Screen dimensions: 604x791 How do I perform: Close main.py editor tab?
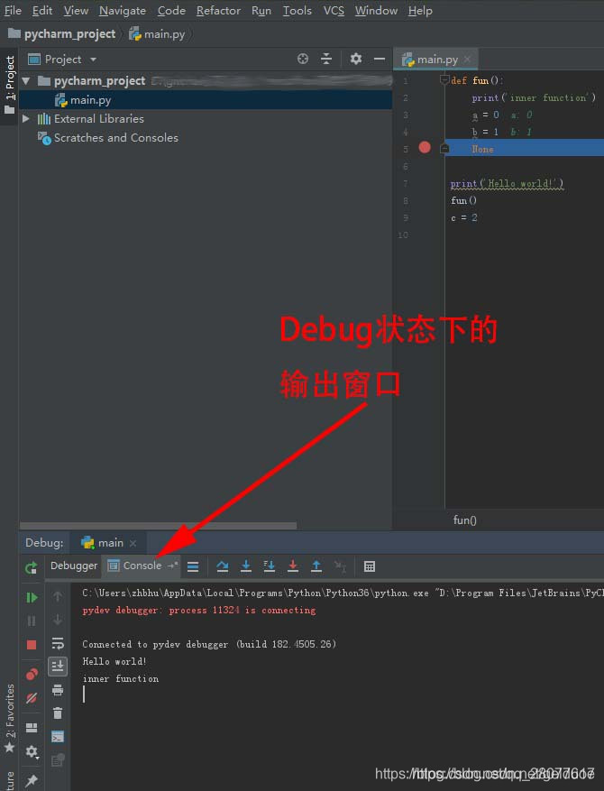pos(467,60)
